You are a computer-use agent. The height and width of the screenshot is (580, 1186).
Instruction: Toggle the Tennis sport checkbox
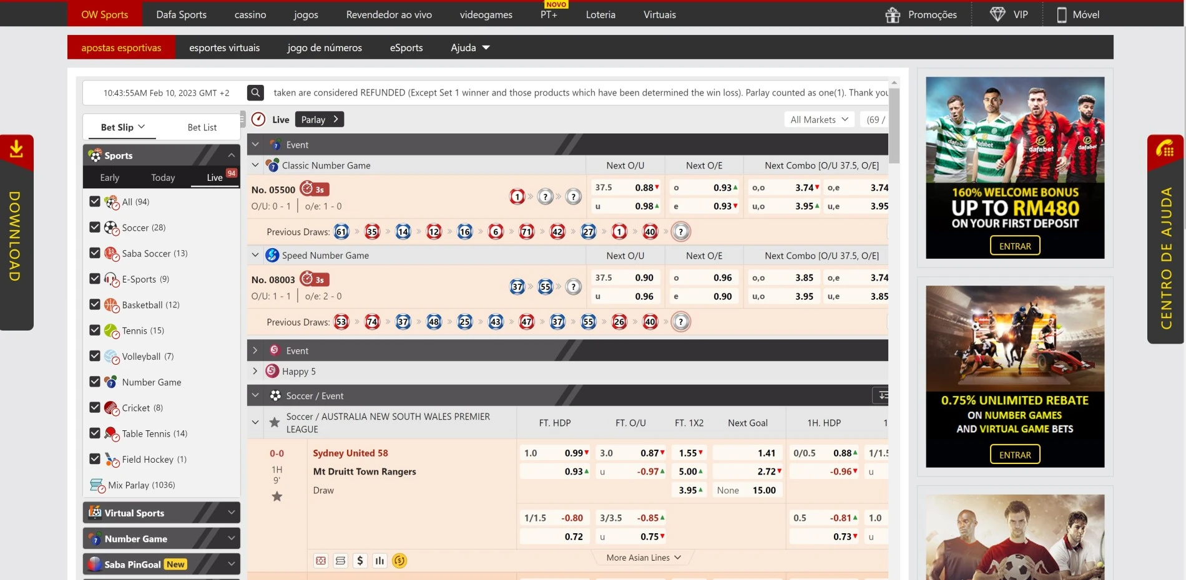tap(95, 330)
